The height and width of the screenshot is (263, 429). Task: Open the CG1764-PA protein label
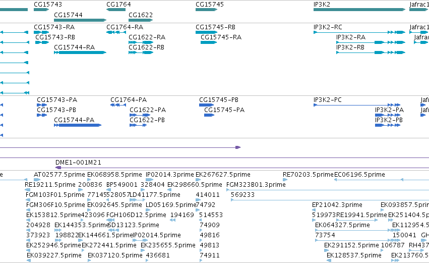[129, 100]
